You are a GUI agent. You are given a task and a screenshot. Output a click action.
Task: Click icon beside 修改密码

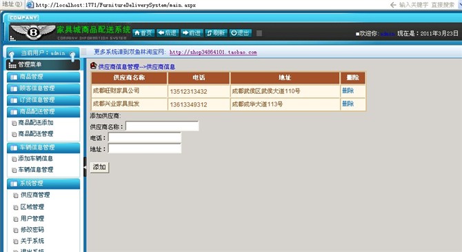click(16, 230)
